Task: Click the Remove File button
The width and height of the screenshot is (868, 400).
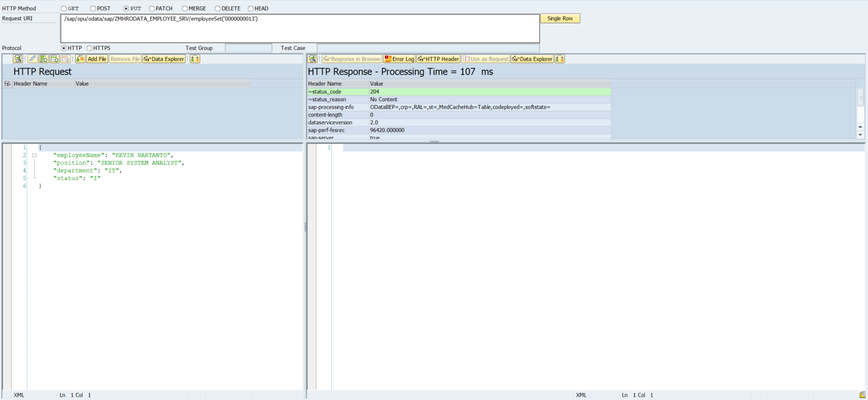Action: coord(125,59)
